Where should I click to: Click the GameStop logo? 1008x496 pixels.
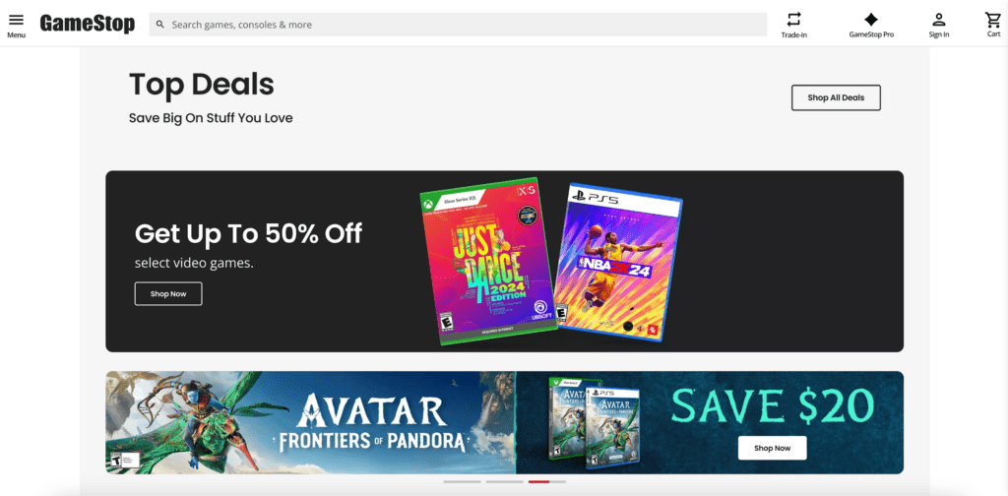pos(88,24)
